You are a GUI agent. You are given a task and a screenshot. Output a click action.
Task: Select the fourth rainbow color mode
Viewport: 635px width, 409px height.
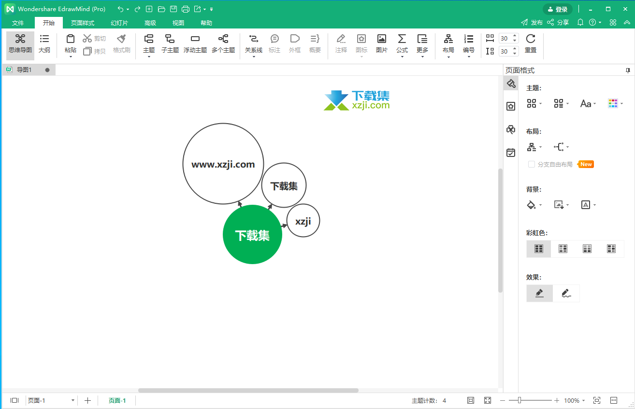[x=611, y=249]
